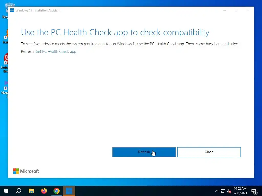Click the muted volume tray icon
Viewport: 262px width, 196px height.
pos(229,191)
